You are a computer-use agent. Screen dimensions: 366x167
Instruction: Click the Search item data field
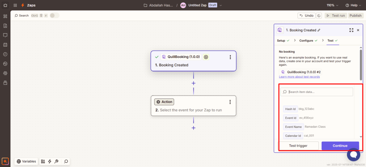pos(320,92)
